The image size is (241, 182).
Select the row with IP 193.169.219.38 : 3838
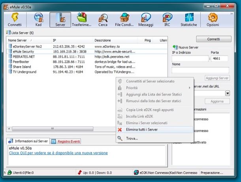87,51
